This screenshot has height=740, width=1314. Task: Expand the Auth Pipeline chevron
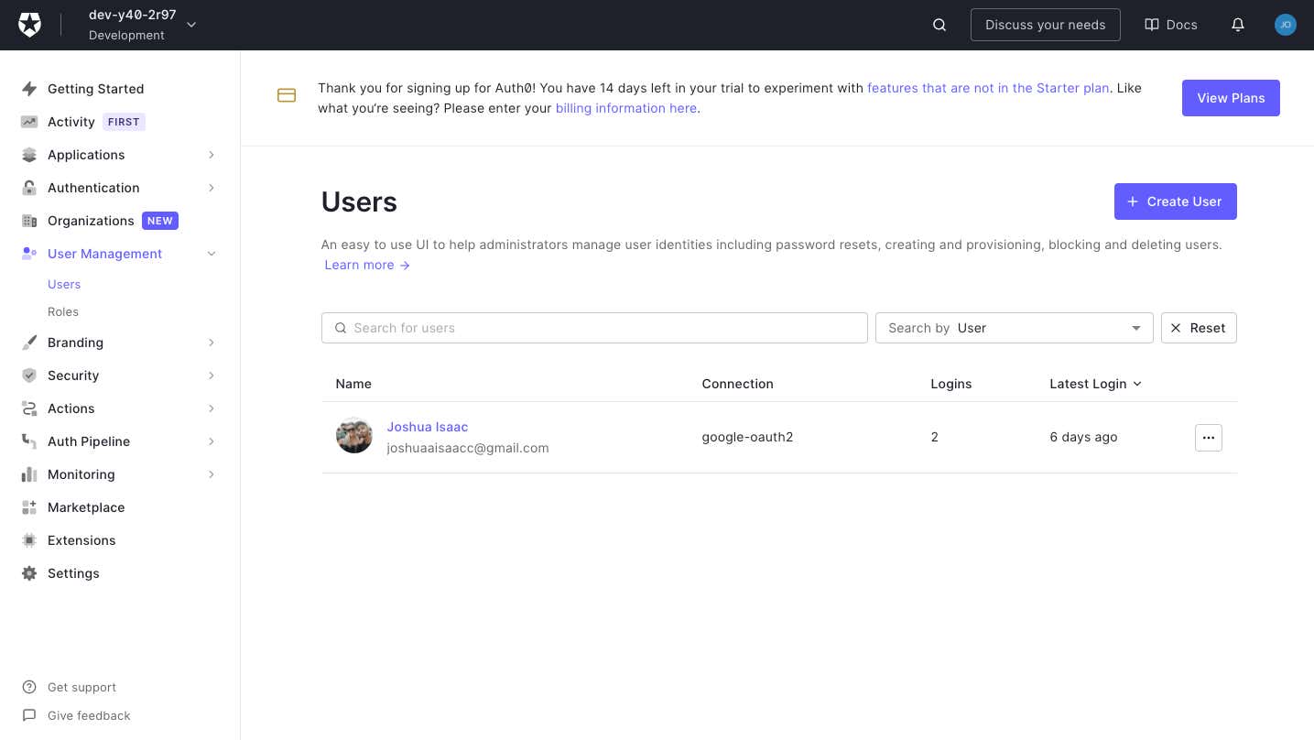[212, 441]
